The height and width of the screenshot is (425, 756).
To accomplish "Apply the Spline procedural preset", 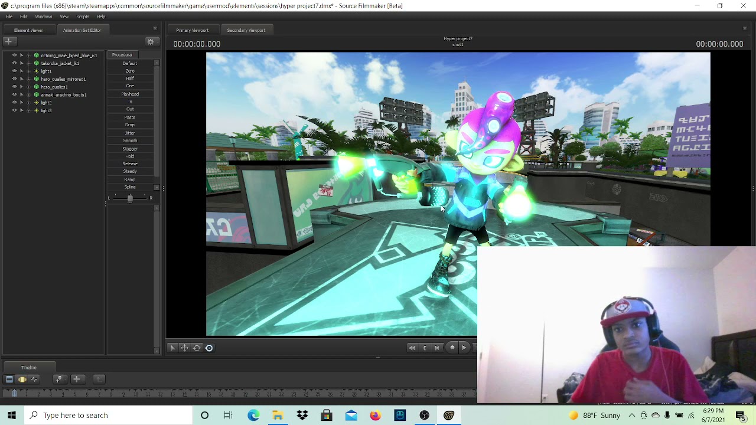I will click(x=130, y=187).
